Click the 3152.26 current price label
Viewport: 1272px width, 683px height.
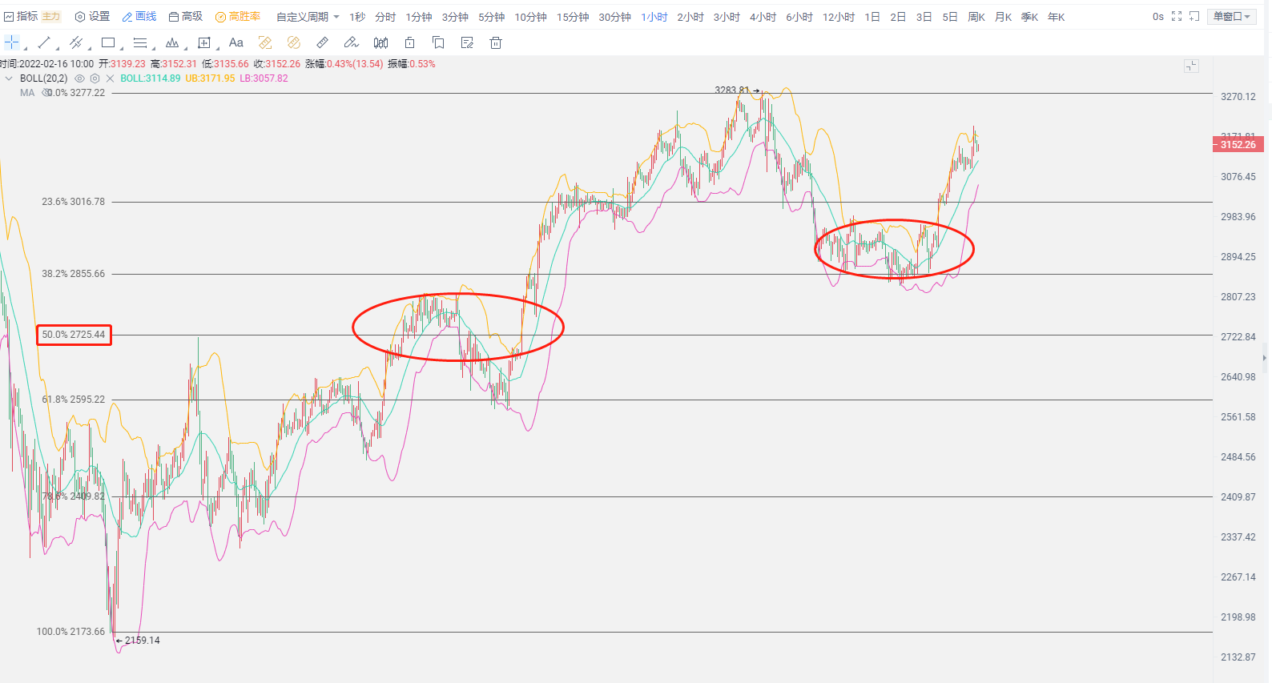click(1238, 145)
